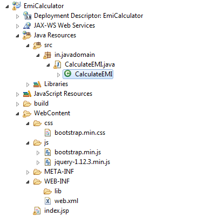Click the bootstrap.min.css file icon
Screen dimensions: 212x216
tap(47, 133)
